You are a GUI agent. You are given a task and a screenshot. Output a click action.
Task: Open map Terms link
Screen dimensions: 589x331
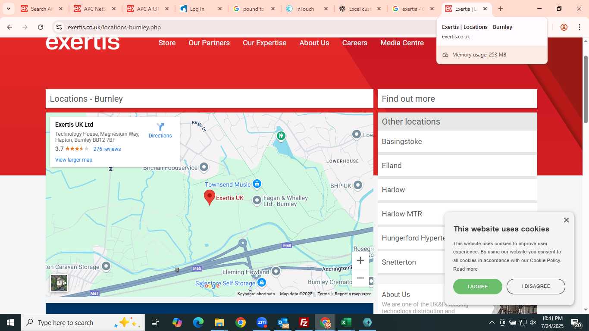tap(323, 294)
